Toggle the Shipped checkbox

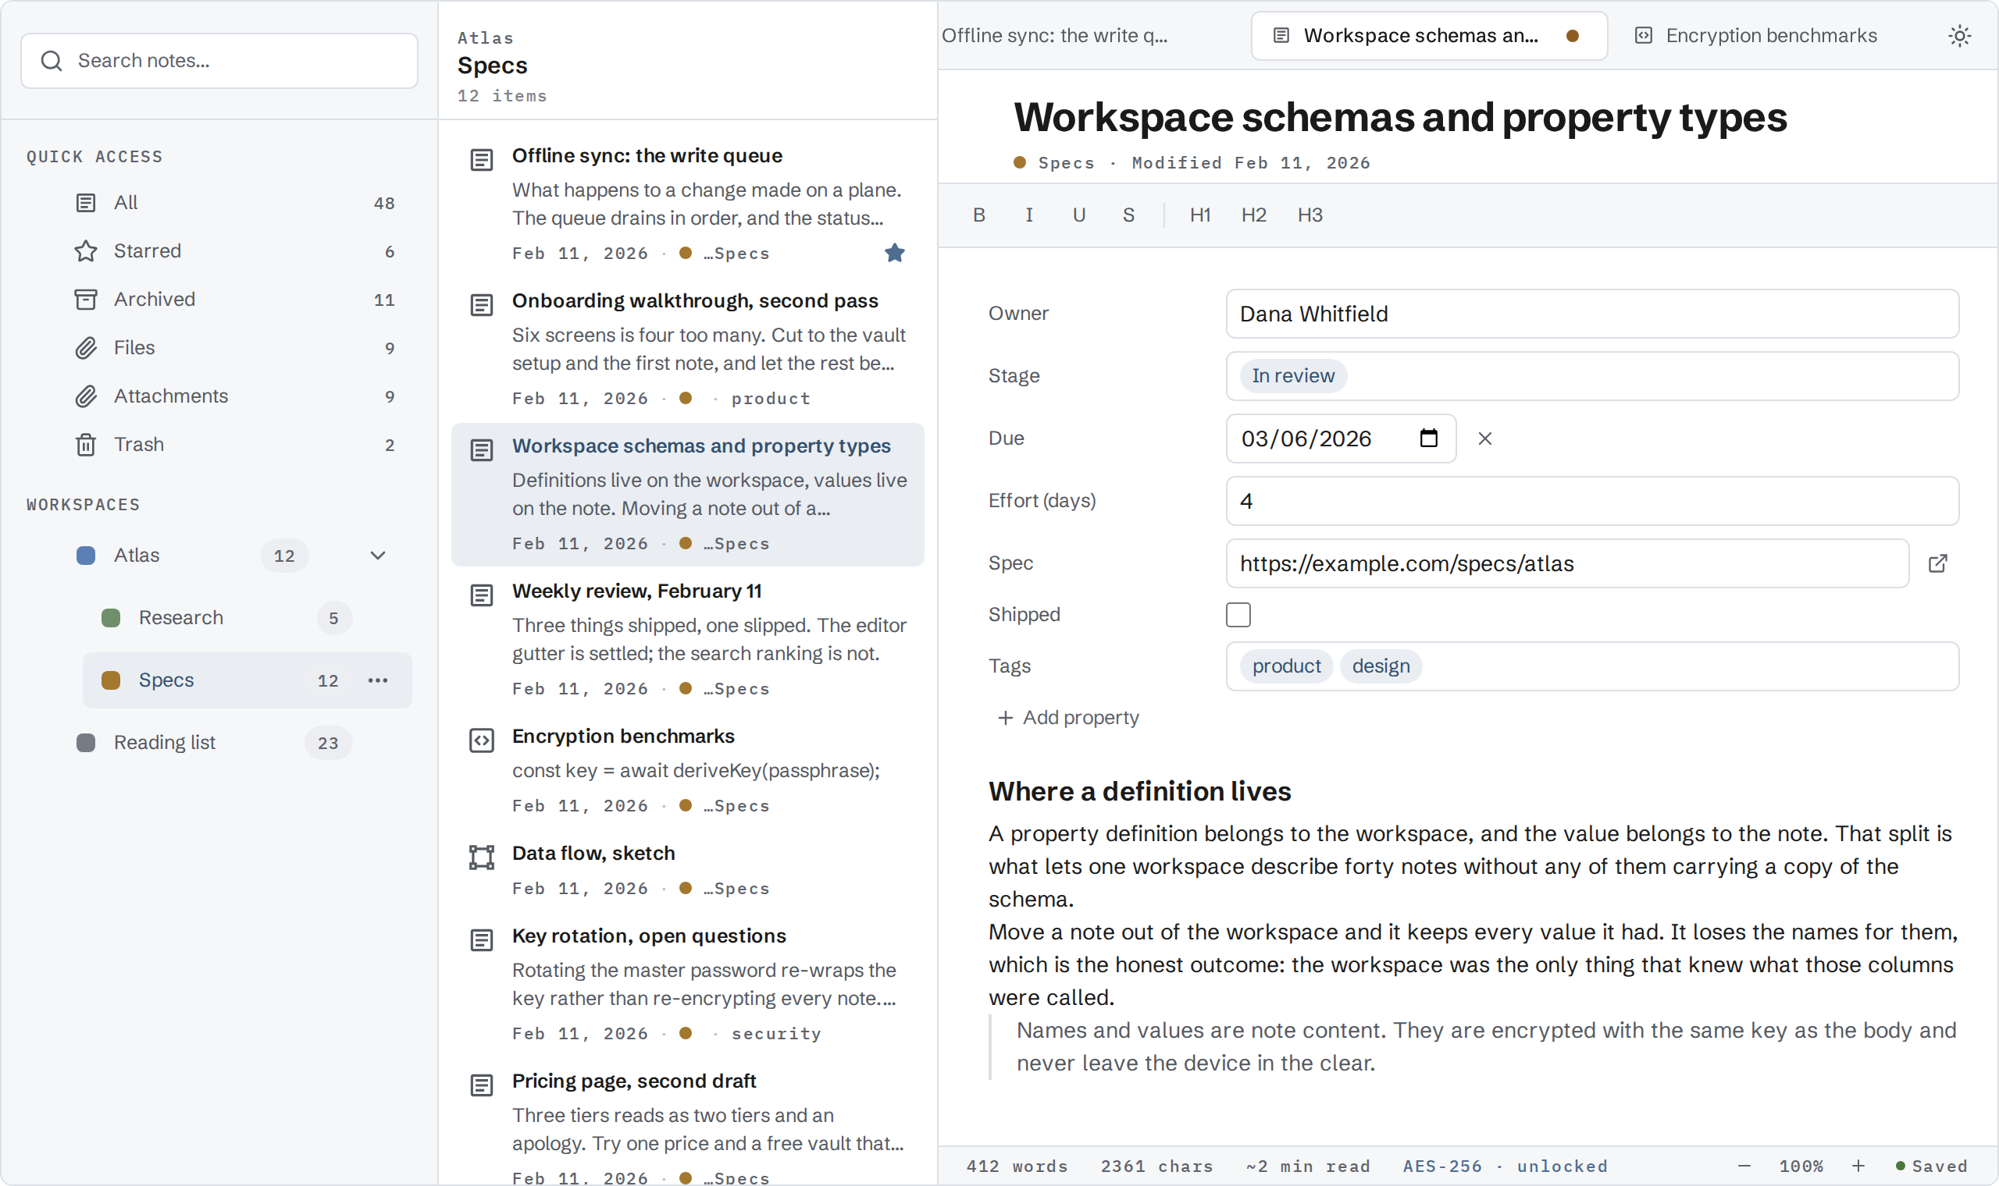pos(1238,615)
